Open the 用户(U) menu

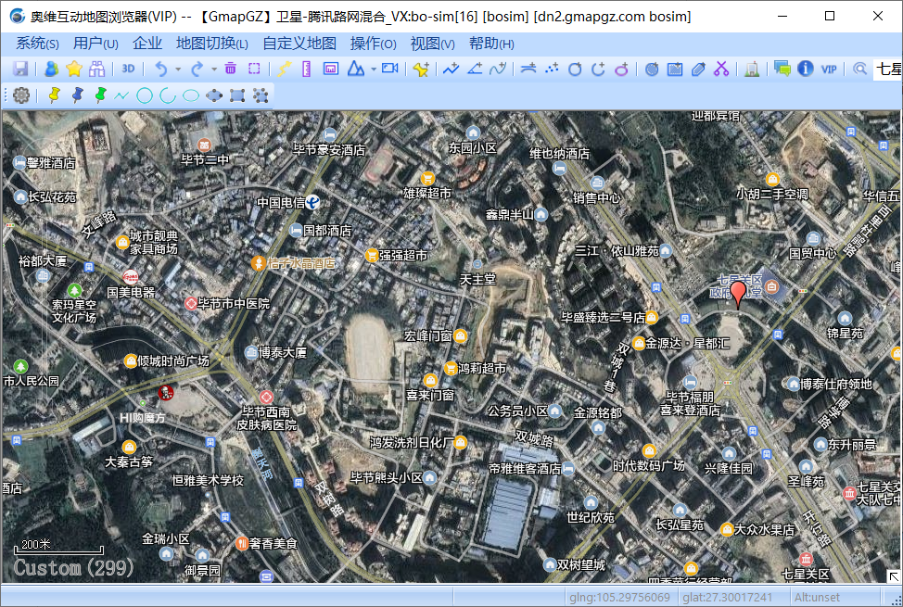(95, 44)
